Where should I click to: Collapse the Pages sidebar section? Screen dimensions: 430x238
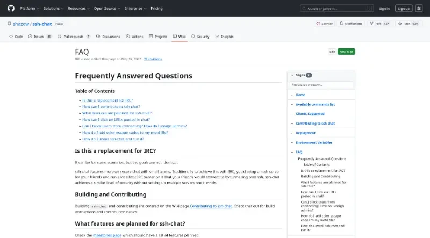tap(292, 75)
